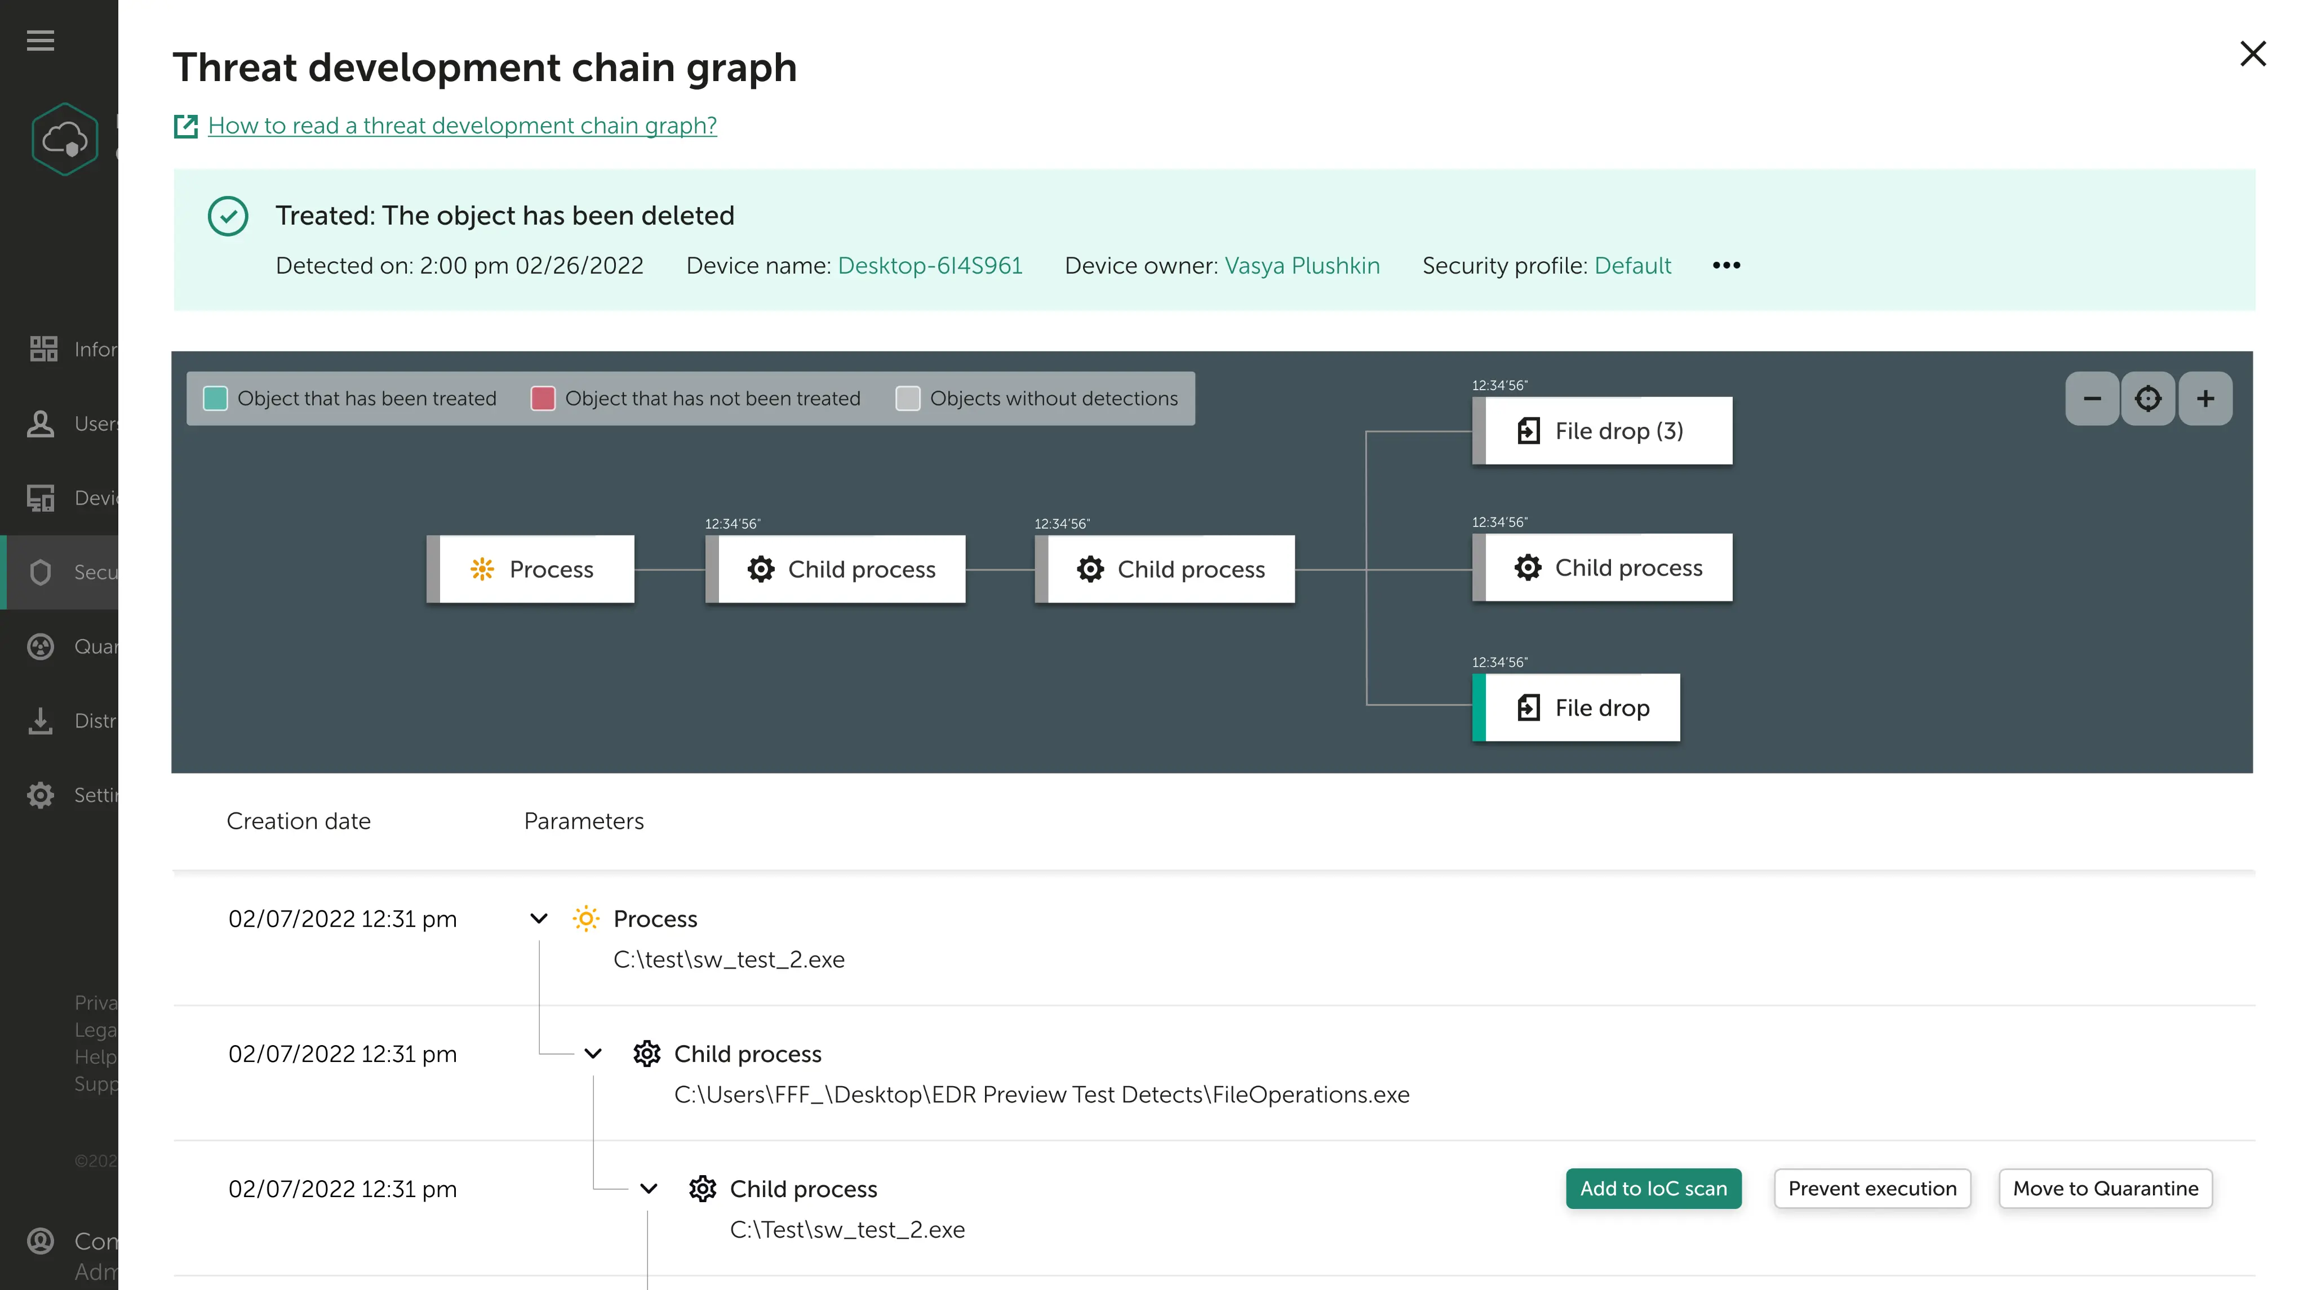
Task: Click the red not-treated legend swatch
Action: tap(542, 398)
